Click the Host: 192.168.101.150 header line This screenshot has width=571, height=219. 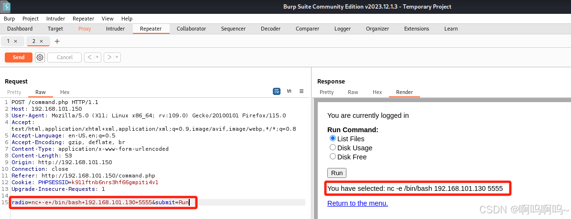tap(47, 109)
